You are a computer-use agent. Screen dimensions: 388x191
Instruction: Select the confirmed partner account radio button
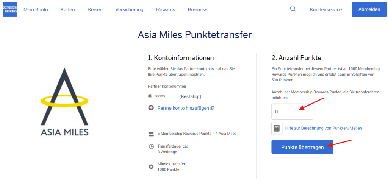pyautogui.click(x=150, y=96)
